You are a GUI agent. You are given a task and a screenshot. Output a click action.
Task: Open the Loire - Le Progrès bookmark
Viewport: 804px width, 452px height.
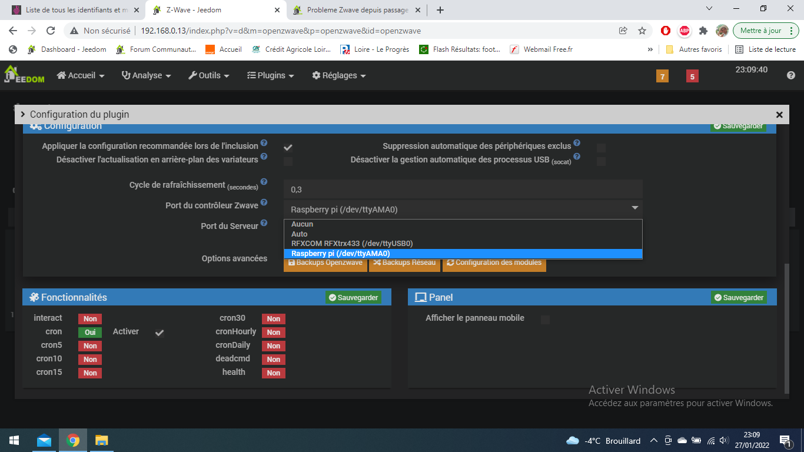pyautogui.click(x=375, y=49)
